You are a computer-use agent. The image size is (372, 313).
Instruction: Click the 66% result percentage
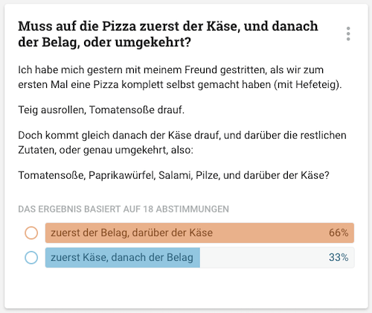(x=339, y=233)
